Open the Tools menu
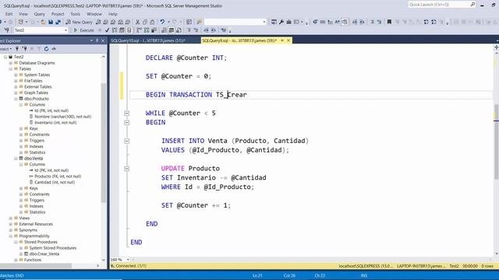The width and height of the screenshot is (499, 280). click(75, 14)
